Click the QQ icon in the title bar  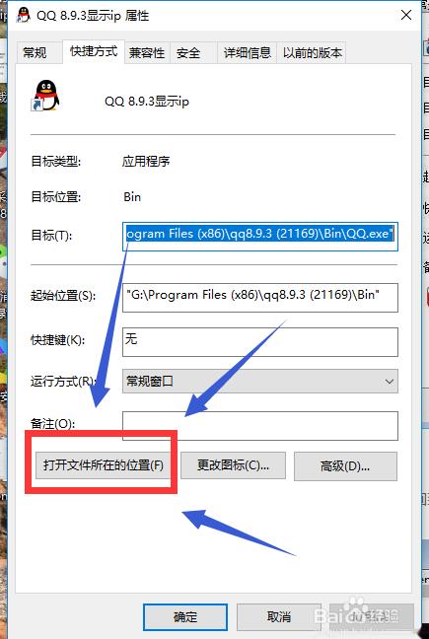[24, 15]
